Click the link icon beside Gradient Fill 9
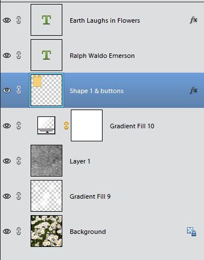Viewport: 204px width, 260px height. coord(19,196)
